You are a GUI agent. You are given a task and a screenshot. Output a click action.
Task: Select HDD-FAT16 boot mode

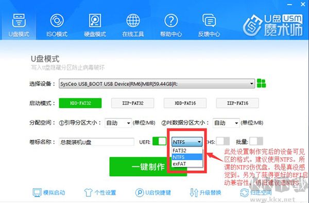pyautogui.click(x=185, y=103)
